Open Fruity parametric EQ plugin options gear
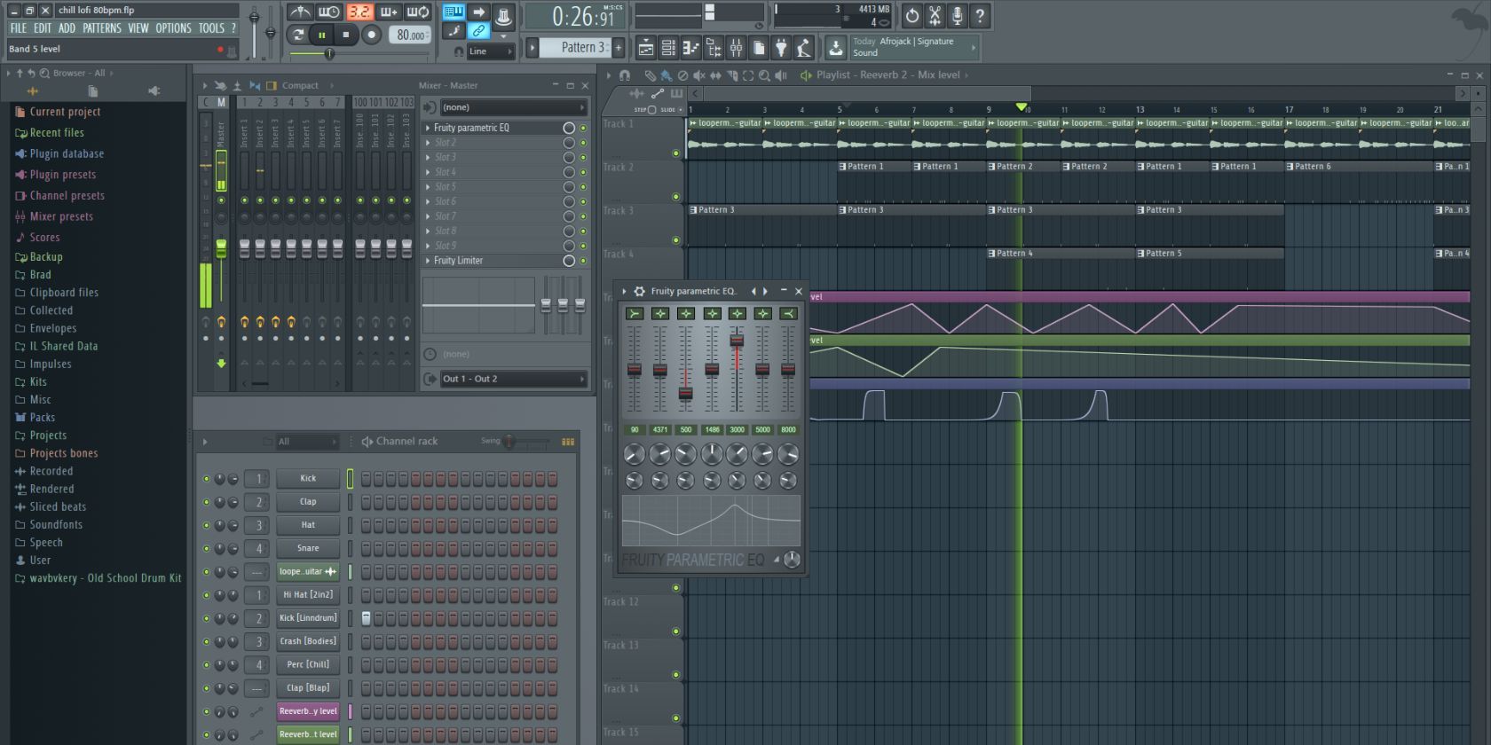 tap(639, 291)
